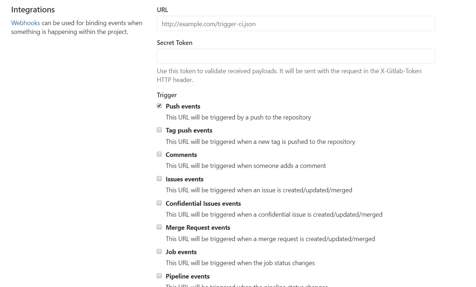Click the 'Merge Request events' label text
The image size is (476, 287).
tap(198, 228)
